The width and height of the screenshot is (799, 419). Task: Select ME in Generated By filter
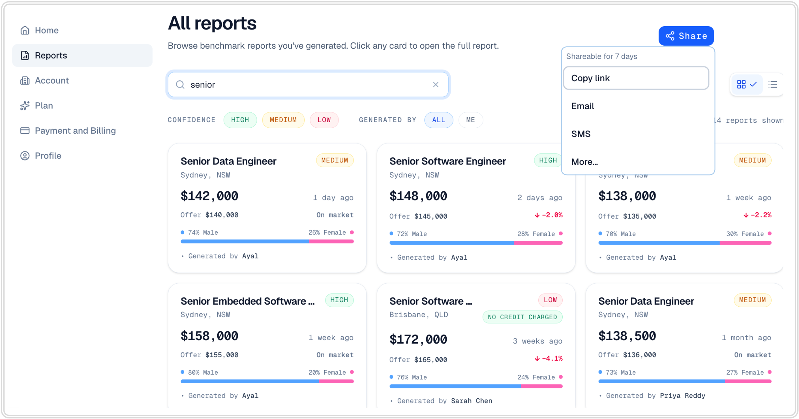[470, 120]
